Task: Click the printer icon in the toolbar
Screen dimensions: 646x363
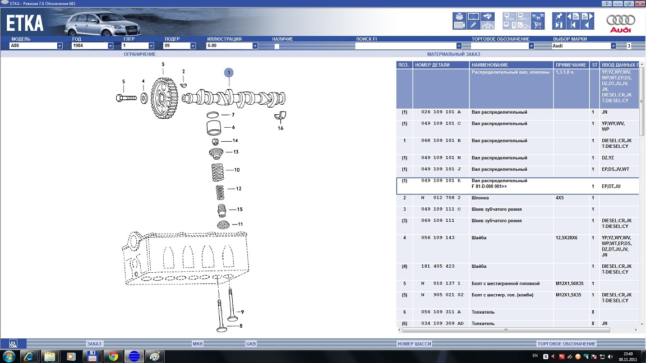Action: (x=459, y=16)
